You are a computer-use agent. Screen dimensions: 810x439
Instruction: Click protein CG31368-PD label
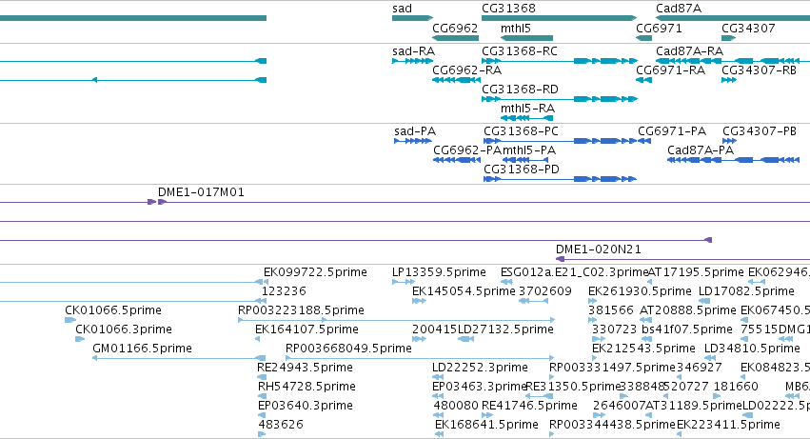[x=522, y=170]
